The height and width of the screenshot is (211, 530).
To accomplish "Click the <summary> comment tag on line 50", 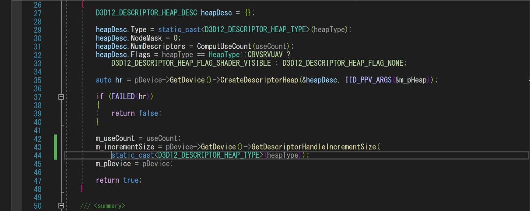I will coord(109,206).
